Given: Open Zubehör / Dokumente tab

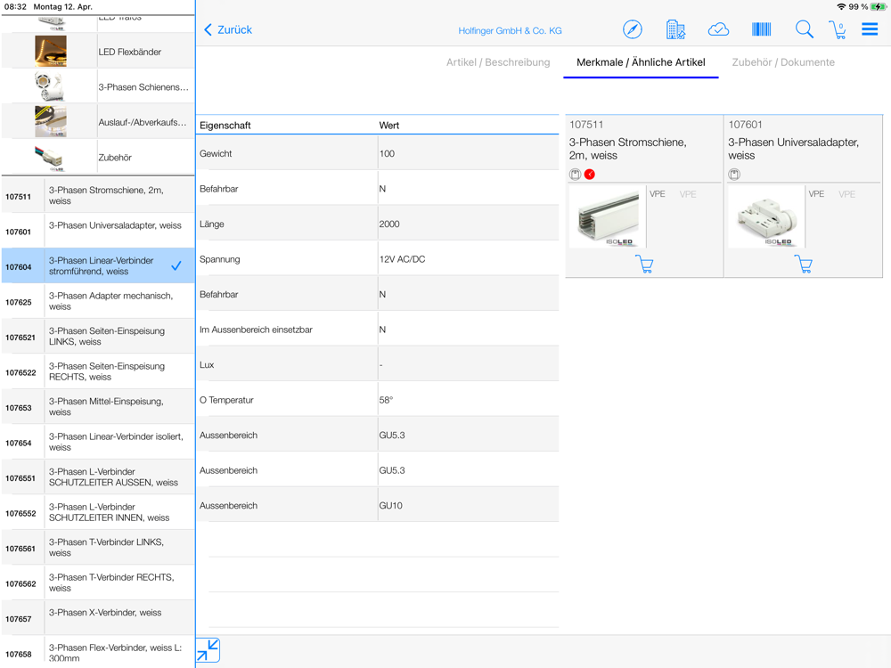Looking at the screenshot, I should pyautogui.click(x=783, y=62).
